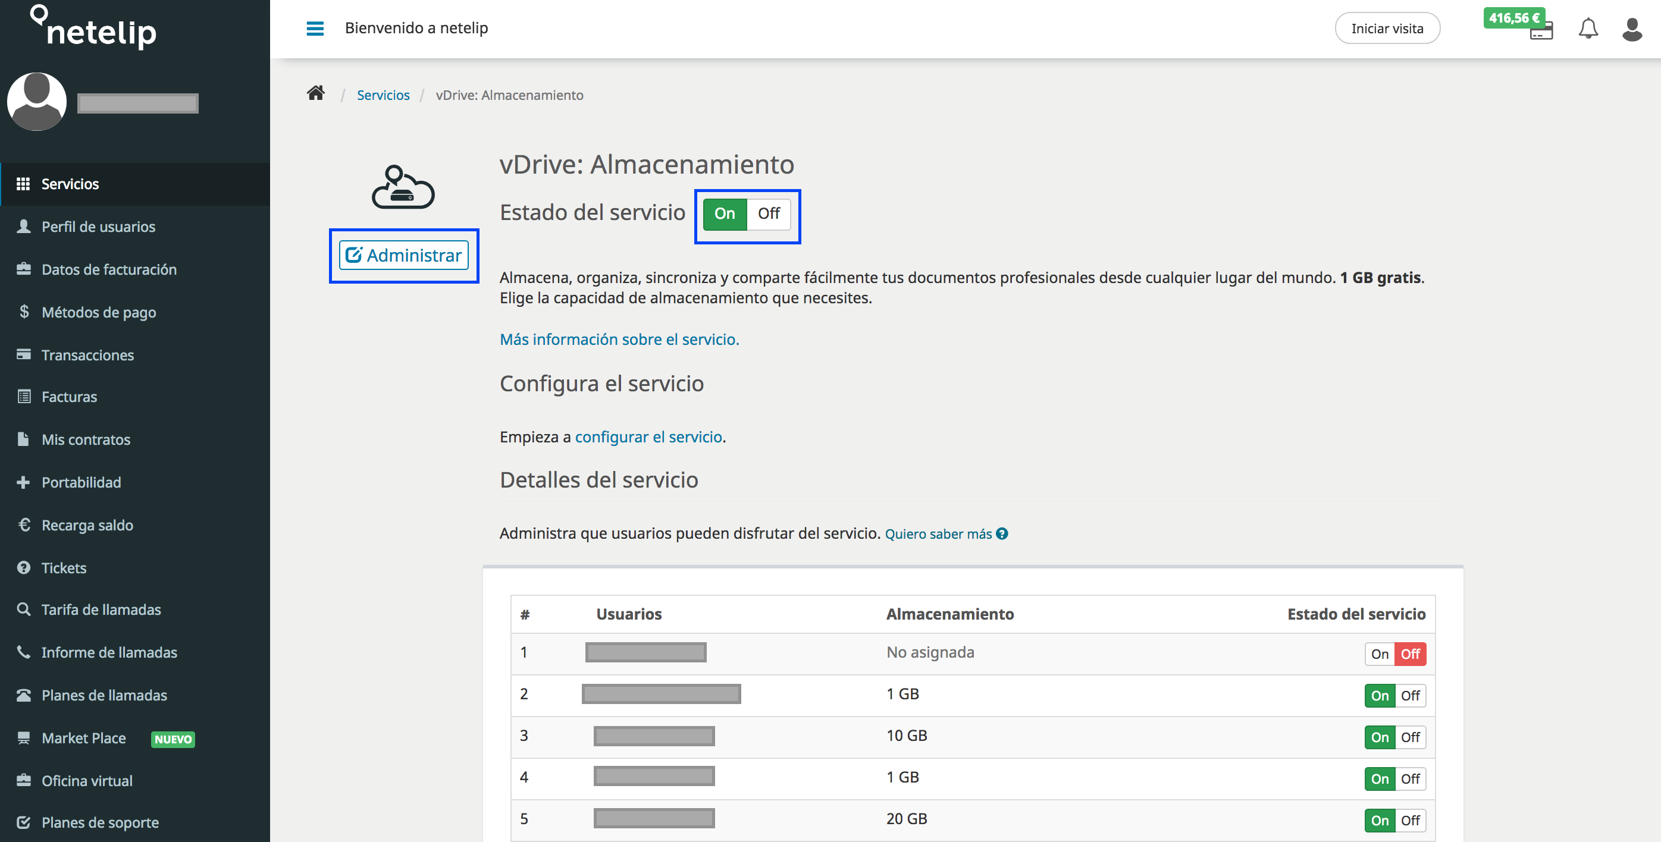Viewport: 1661px width, 842px height.
Task: Click the '10 GB' storage cell
Action: point(907,735)
